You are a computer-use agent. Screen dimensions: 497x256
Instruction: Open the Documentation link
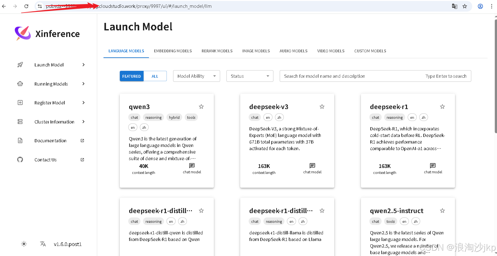tap(50, 141)
